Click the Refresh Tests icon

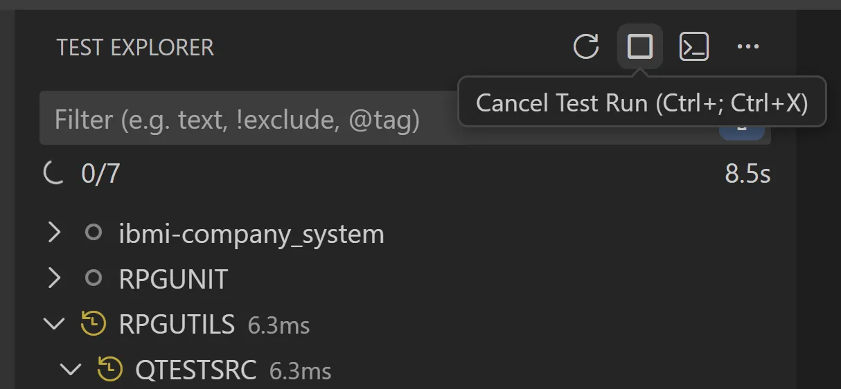point(586,47)
